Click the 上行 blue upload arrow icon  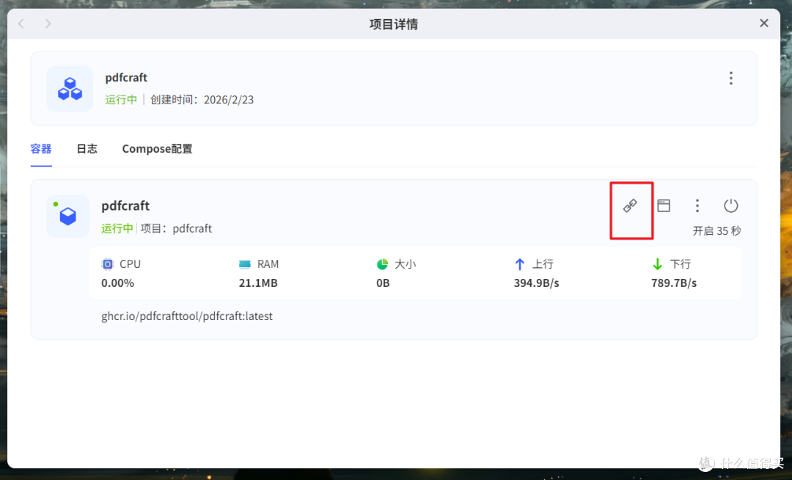click(x=520, y=264)
